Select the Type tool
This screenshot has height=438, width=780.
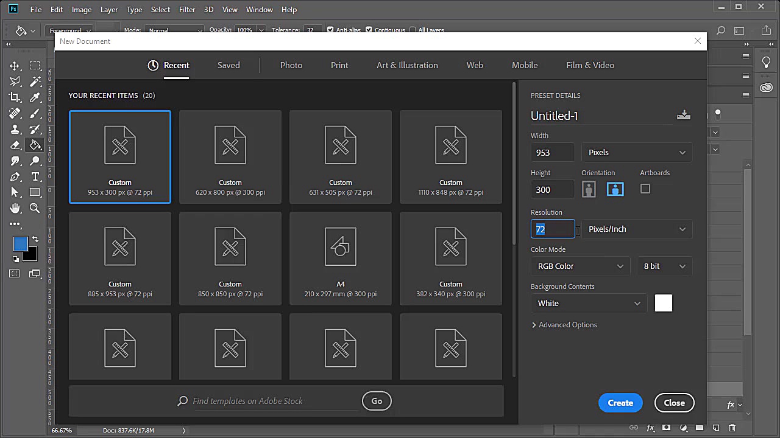click(x=35, y=176)
